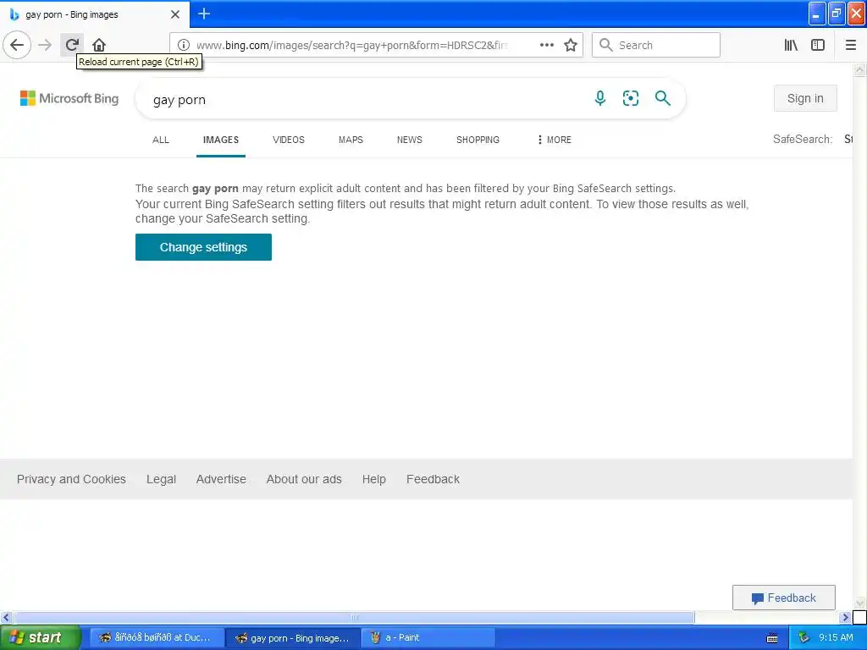This screenshot has height=650, width=867.
Task: Bookmark this page with star icon
Action: 571,46
